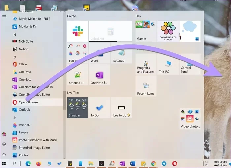Open the OneNote f... tile
Viewport: 231px width, 168px height.
pos(99,75)
